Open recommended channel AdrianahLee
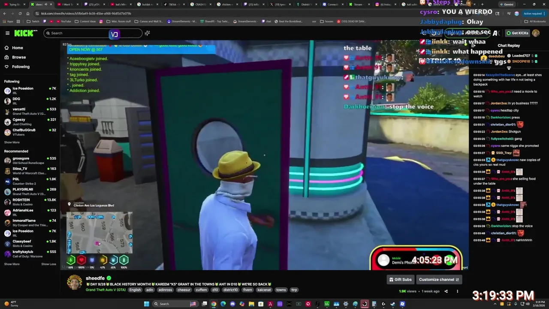This screenshot has height=309, width=549. (x=30, y=212)
